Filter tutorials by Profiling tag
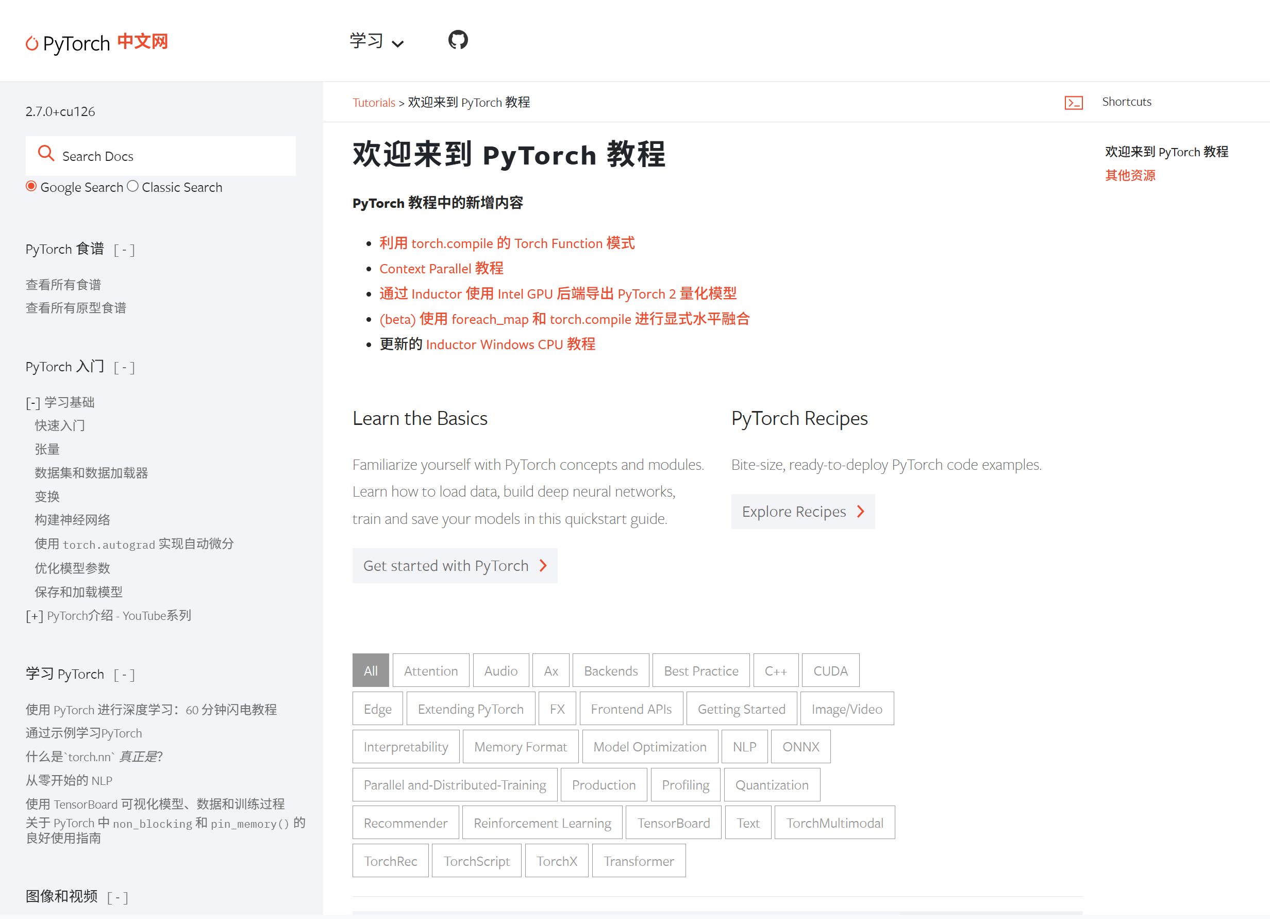Screen dimensions: 1270x919 point(686,785)
